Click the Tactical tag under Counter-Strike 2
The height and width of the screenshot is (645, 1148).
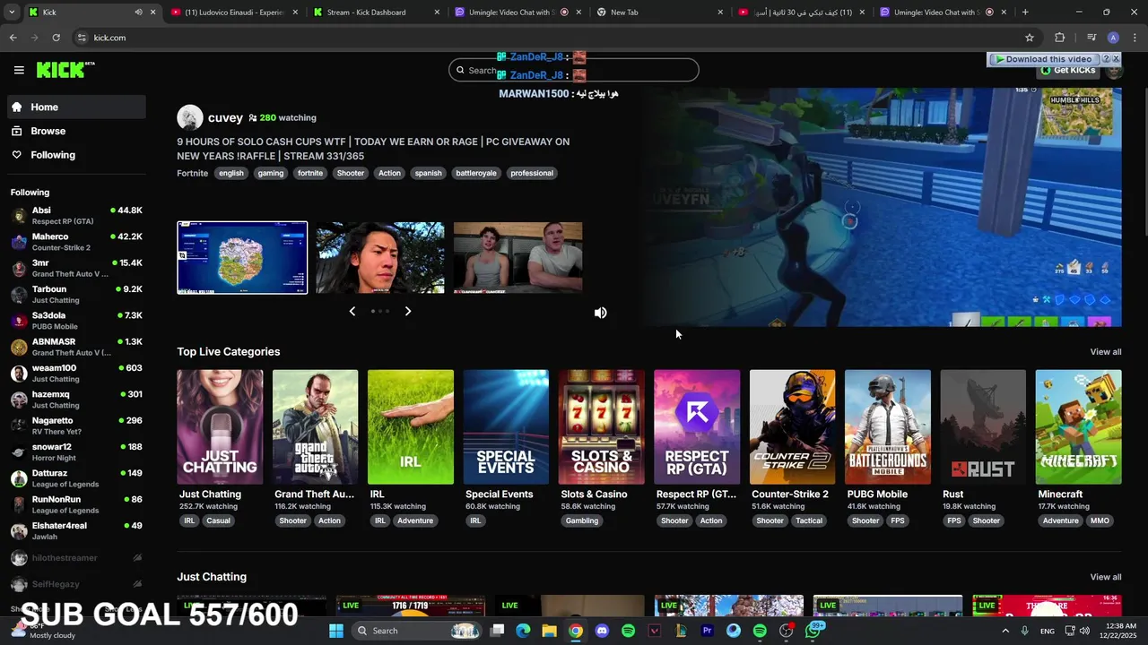pyautogui.click(x=808, y=520)
